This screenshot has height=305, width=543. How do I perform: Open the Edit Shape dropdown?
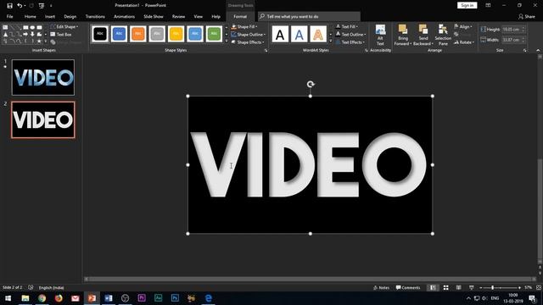pyautogui.click(x=64, y=26)
